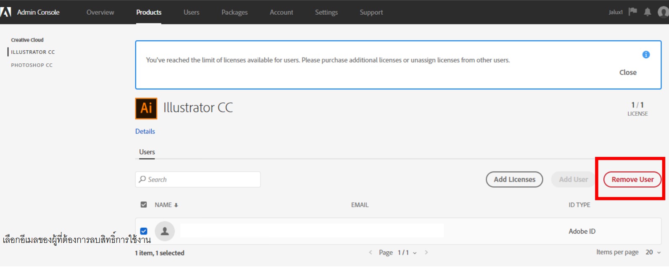Viewport: 669px width, 276px height.
Task: Select the Users sub-tab under Illustrator CC
Action: (147, 152)
